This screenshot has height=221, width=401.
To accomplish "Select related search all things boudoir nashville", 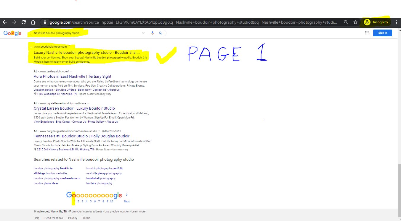I will [50, 173].
